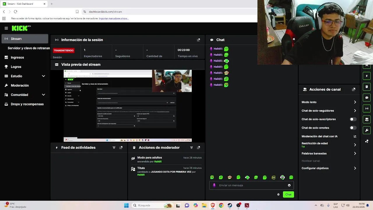The image size is (373, 210).
Task: Click the lightning activity feed icon in right sidebar
Action: (367, 76)
